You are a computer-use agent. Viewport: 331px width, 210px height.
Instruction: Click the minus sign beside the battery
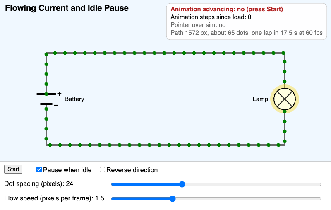(56, 105)
